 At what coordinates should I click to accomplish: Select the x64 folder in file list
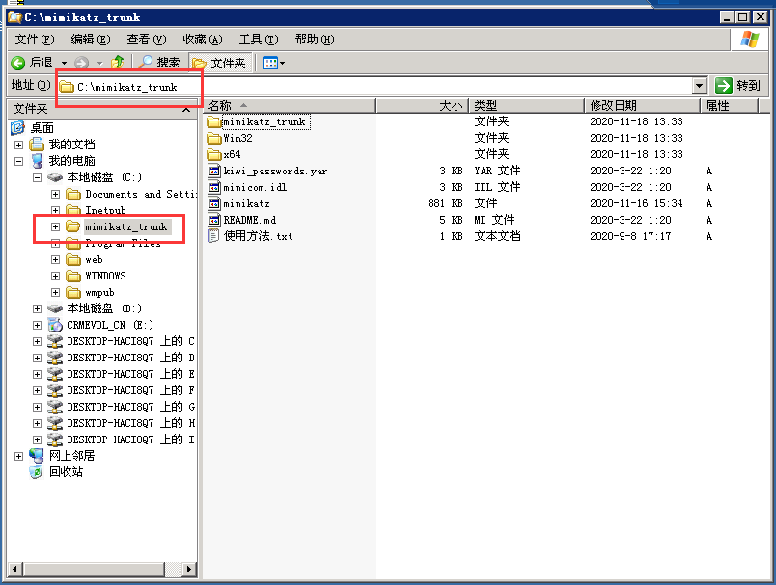coord(224,154)
